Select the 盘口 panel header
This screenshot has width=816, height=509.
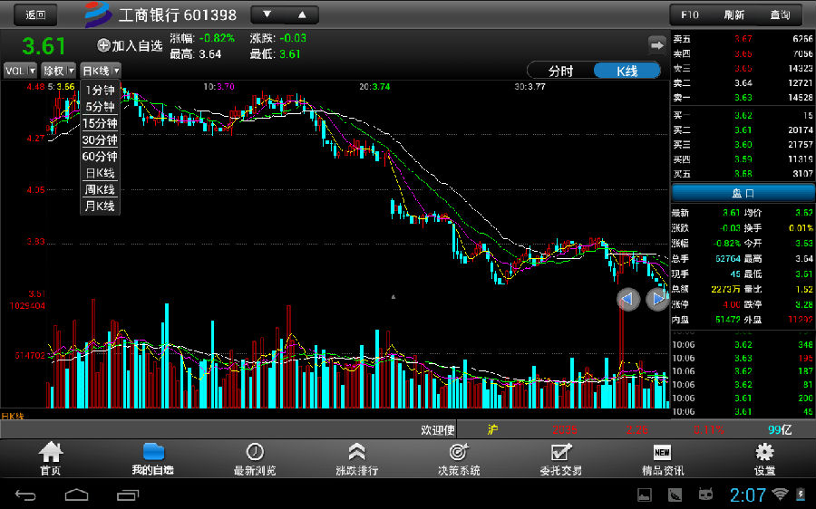pyautogui.click(x=743, y=193)
